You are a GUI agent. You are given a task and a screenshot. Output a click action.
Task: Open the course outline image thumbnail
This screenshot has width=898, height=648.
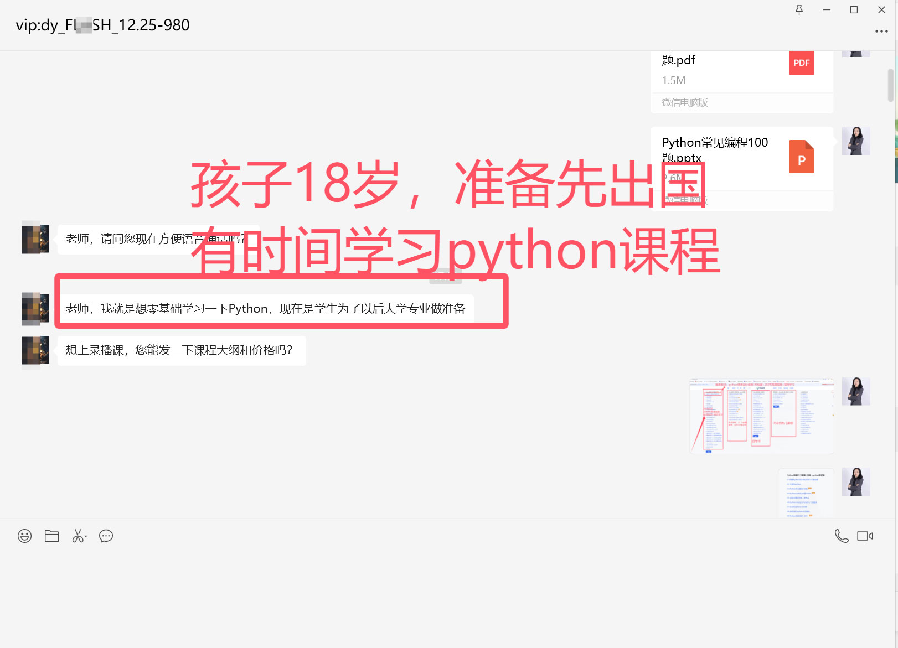point(761,416)
